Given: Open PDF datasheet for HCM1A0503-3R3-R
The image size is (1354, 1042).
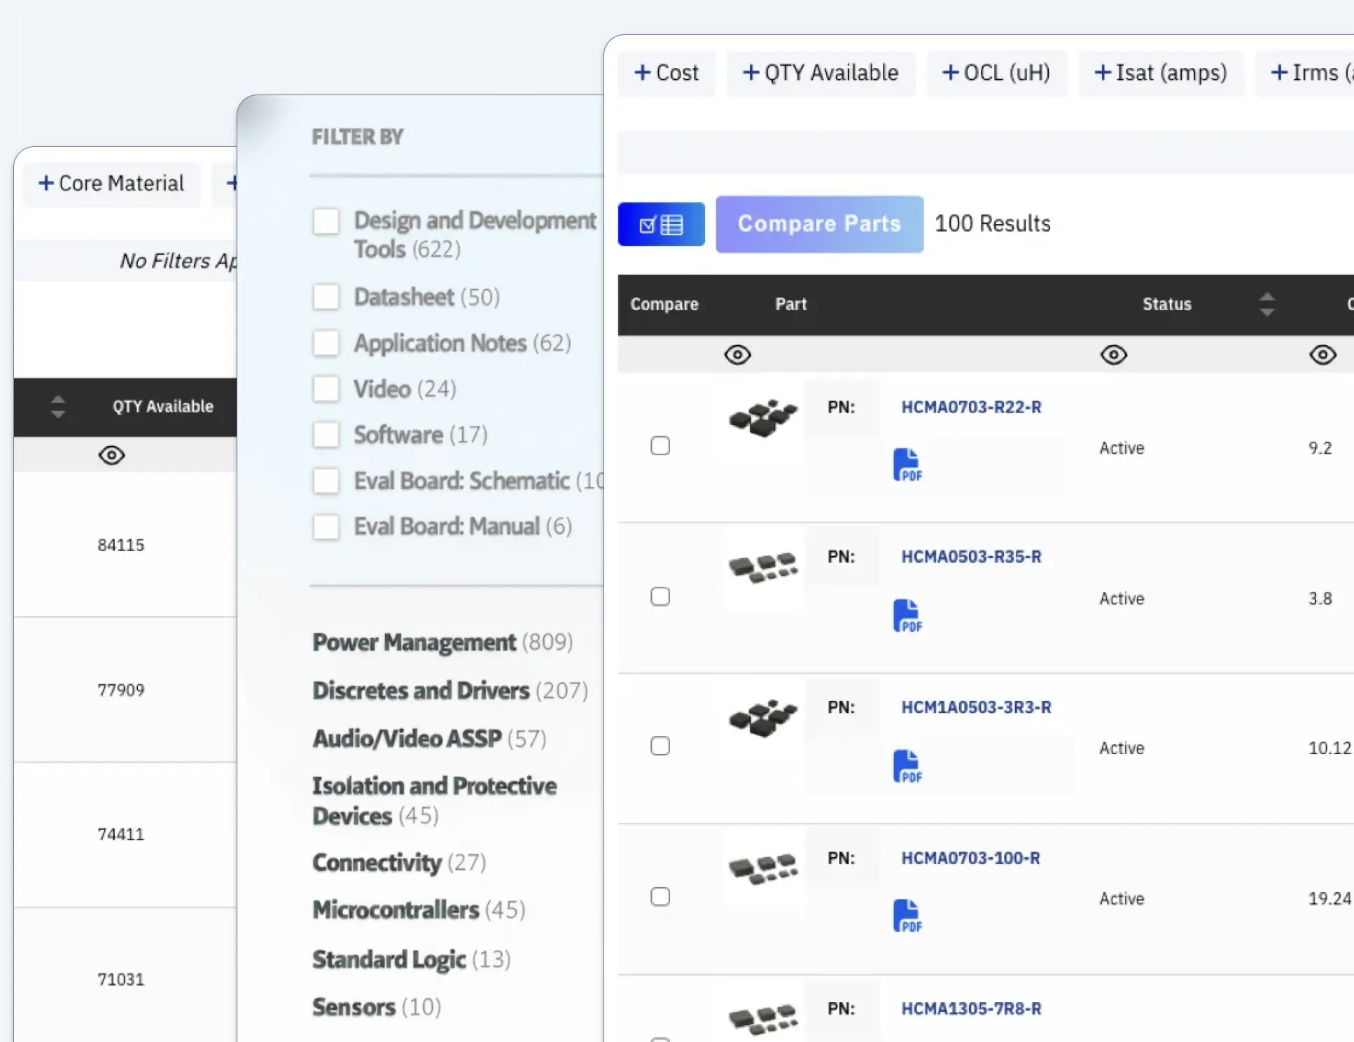Looking at the screenshot, I should [x=907, y=767].
